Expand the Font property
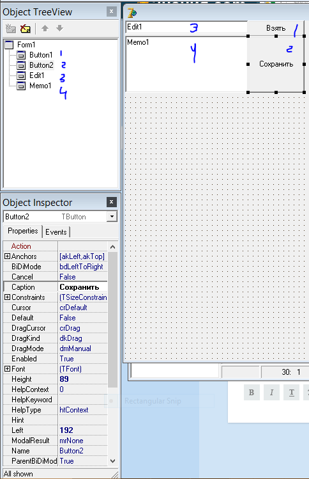 pyautogui.click(x=7, y=369)
